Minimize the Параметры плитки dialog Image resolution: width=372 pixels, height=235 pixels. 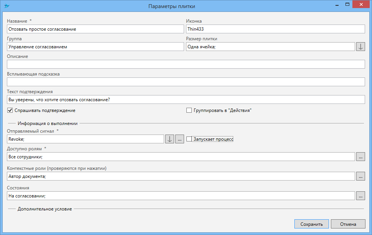(x=337, y=5)
